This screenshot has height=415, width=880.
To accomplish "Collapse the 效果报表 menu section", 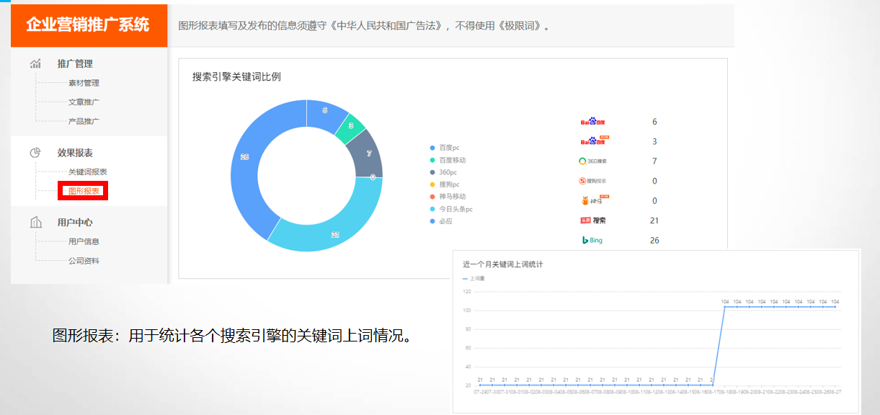I will 75,153.
